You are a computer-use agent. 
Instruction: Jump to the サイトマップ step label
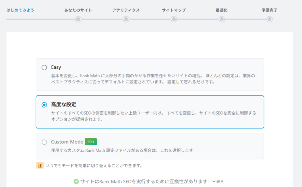tap(174, 10)
